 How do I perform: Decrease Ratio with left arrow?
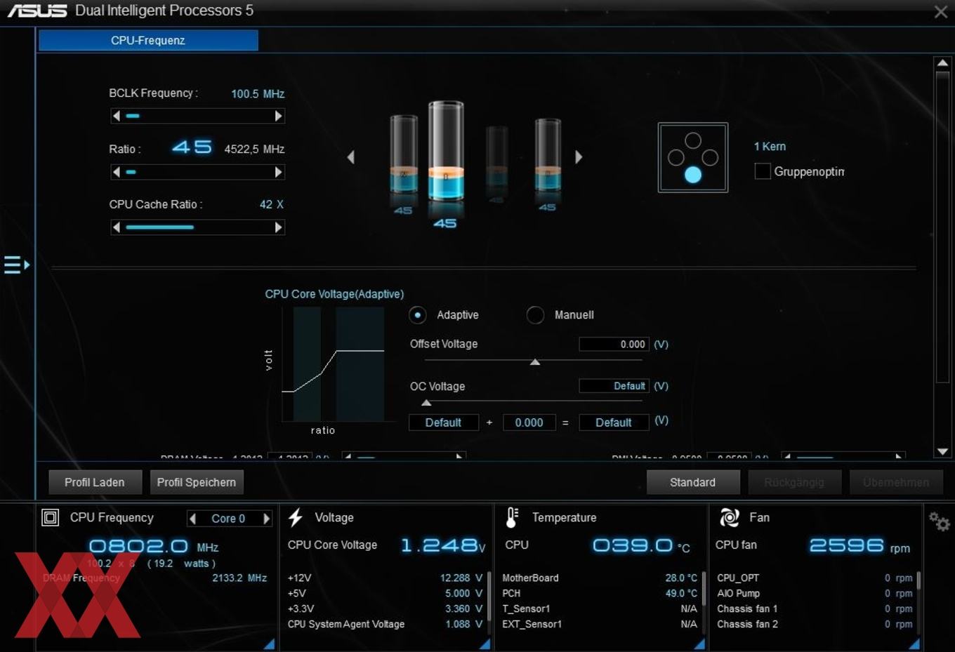(117, 172)
